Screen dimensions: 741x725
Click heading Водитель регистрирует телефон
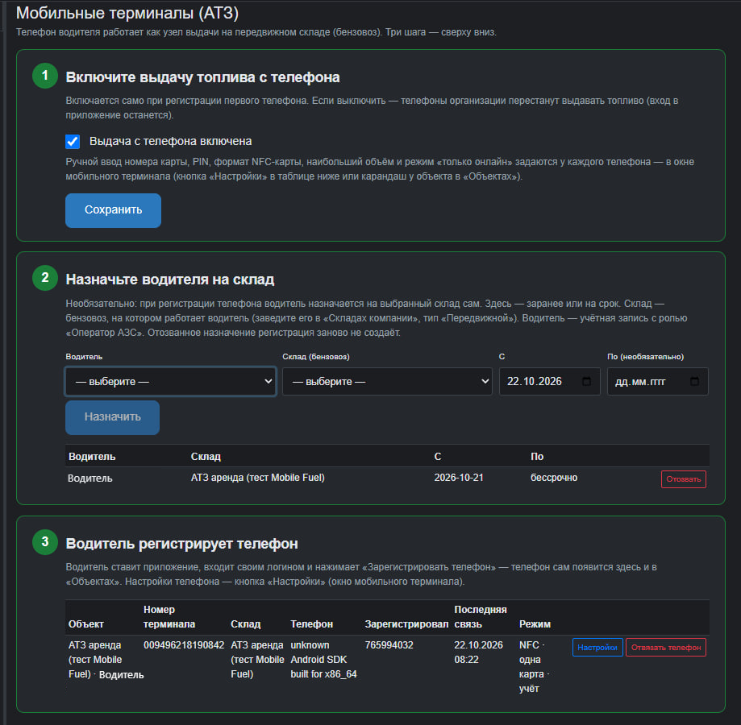tap(182, 544)
